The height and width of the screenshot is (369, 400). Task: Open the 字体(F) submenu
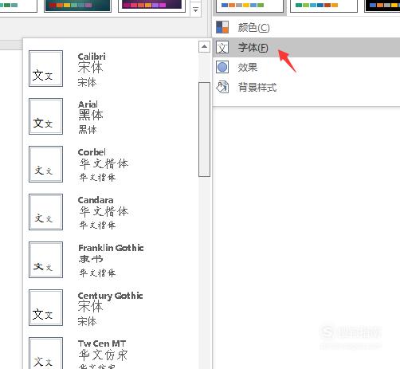tap(306, 47)
